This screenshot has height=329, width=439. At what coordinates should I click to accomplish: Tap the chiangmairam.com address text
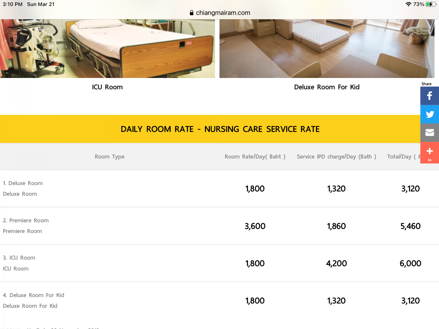[x=223, y=13]
